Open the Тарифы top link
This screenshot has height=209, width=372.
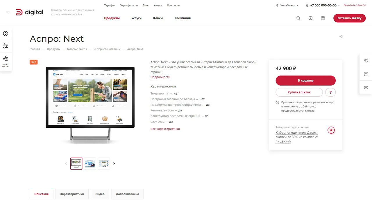coord(109,5)
